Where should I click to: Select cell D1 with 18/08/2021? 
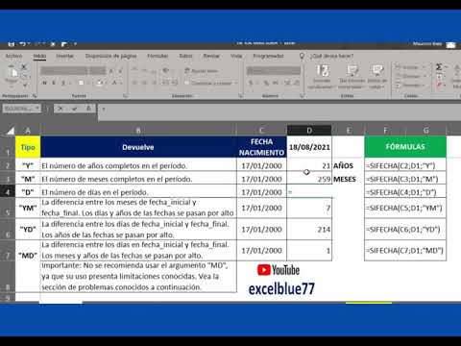coord(309,147)
